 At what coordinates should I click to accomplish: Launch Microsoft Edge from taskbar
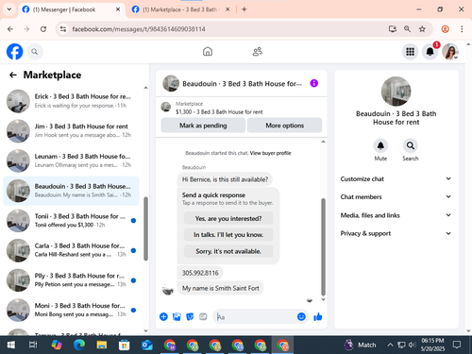[x=79, y=346]
